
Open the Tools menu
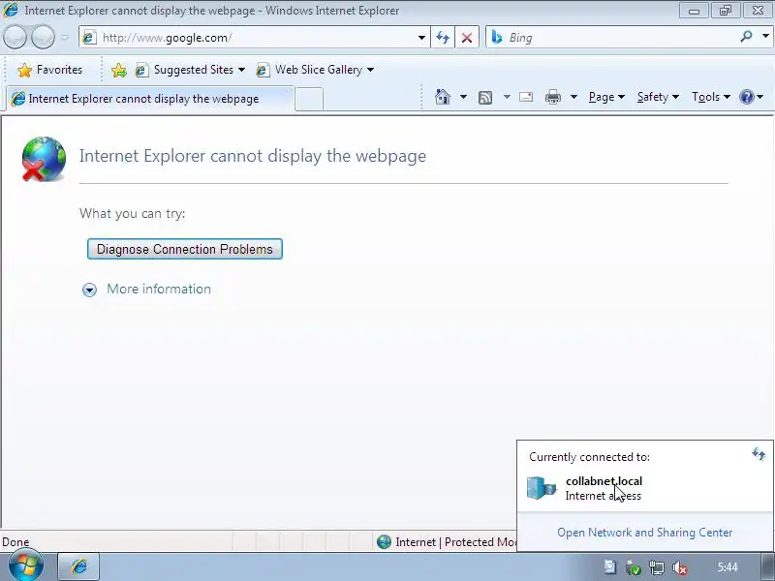coord(711,97)
